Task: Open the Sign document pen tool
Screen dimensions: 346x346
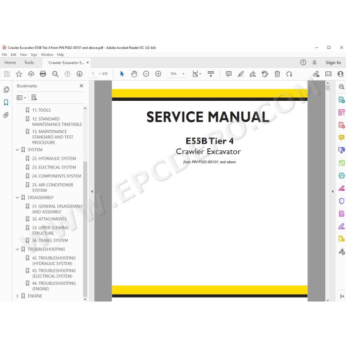Action: tap(253, 74)
